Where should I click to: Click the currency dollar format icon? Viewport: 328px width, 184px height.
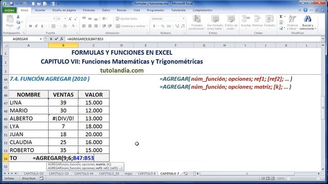coord(154,26)
